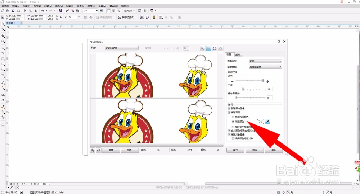The width and height of the screenshot is (360, 194).
Task: Select the Freehand drawing tool
Action: click(x=3, y=48)
